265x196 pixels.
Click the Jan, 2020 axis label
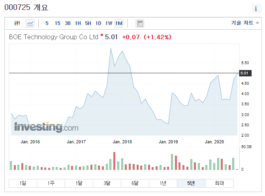[x=214, y=142]
